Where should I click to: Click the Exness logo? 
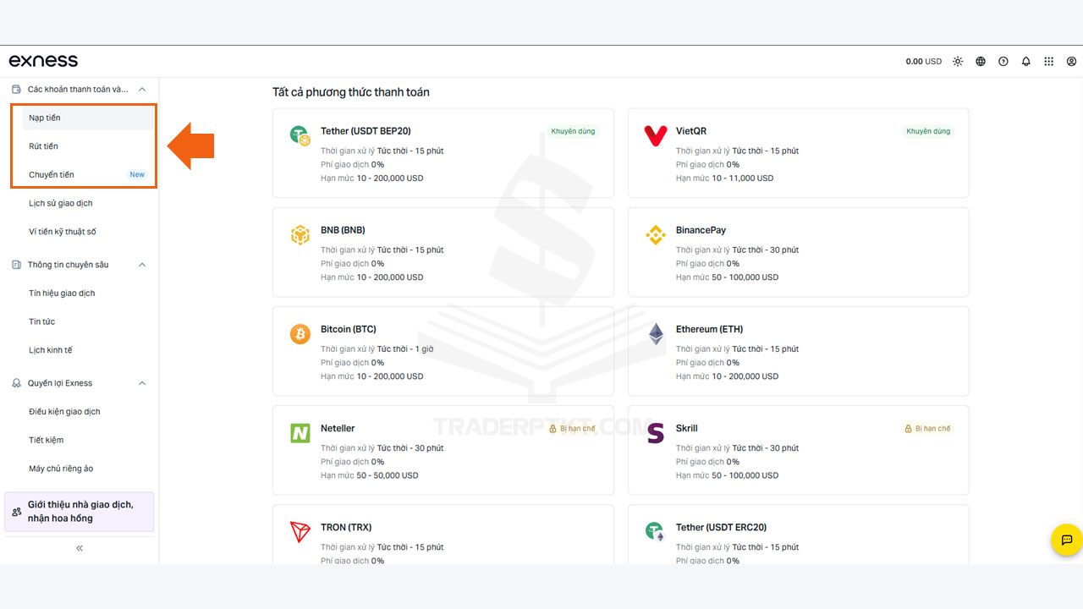(43, 61)
